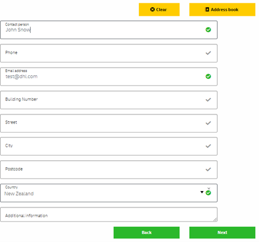Click the green checkmark in Email address field
This screenshot has height=242, width=259.
[208, 77]
